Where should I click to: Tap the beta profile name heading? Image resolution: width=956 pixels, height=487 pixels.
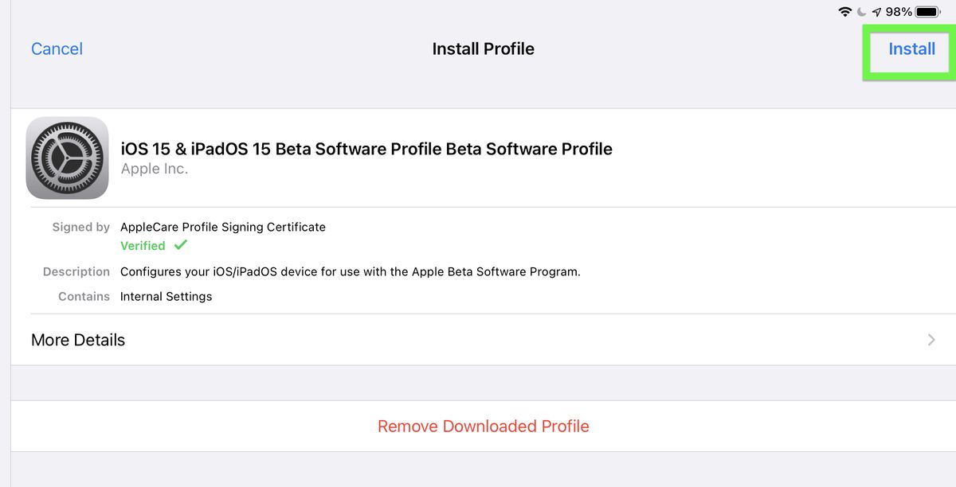pyautogui.click(x=366, y=149)
